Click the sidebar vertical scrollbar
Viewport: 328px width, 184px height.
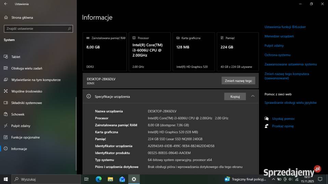(x=76, y=134)
